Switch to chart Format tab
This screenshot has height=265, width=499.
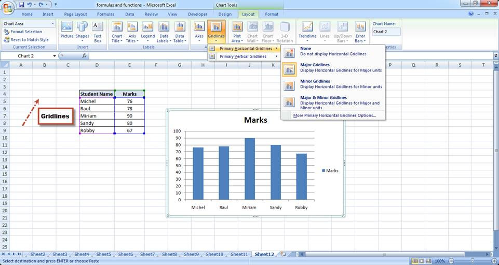click(272, 14)
